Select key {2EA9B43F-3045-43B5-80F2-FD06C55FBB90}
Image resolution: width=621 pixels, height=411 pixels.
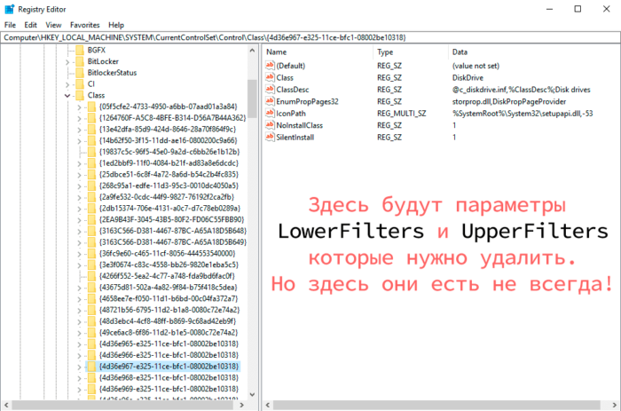pyautogui.click(x=171, y=219)
